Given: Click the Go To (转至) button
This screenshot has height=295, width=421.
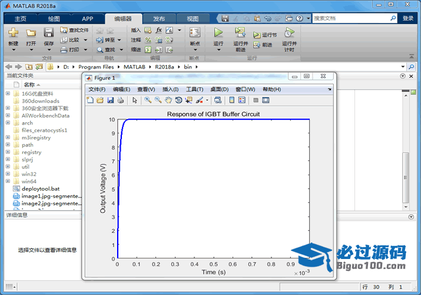Looking at the screenshot, I should (106, 40).
